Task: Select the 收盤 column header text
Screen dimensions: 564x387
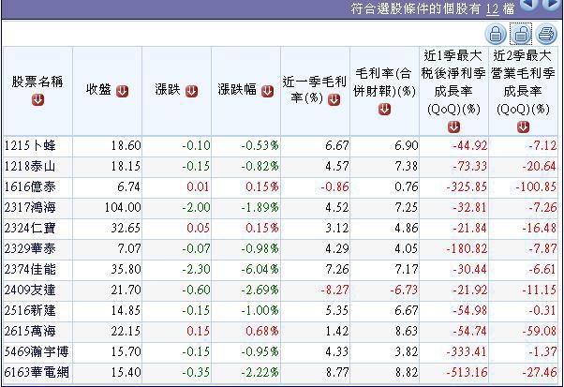Action: tap(98, 90)
